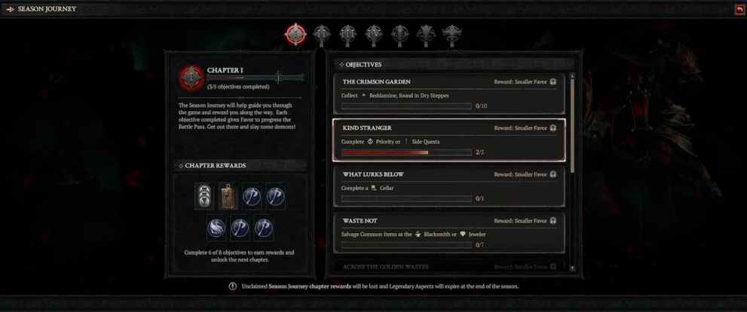The width and height of the screenshot is (747, 312).
Task: Select the Waste Not objective
Action: coord(449,233)
